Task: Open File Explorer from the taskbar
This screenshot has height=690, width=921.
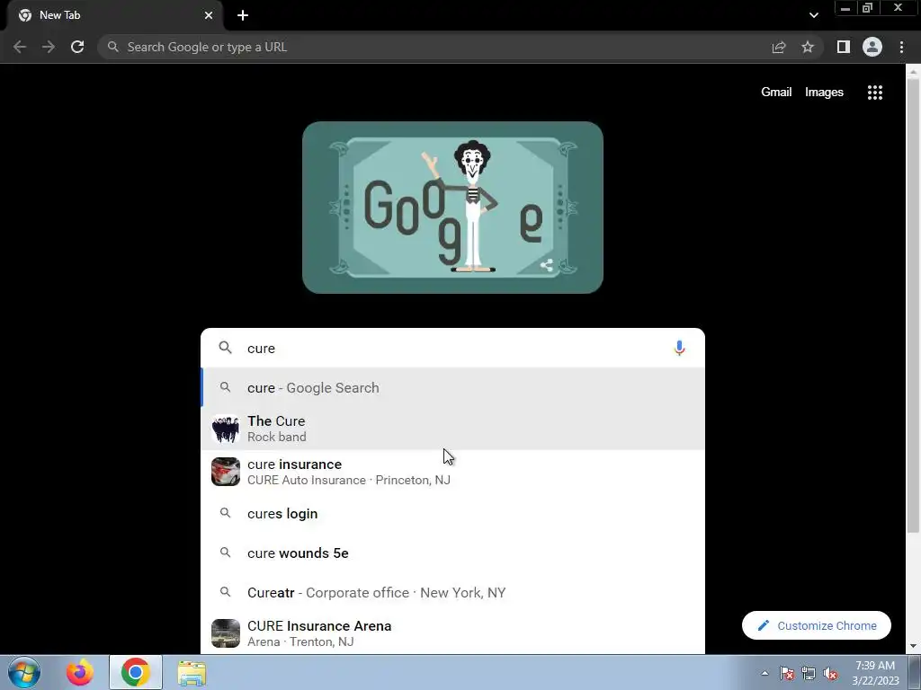Action: pyautogui.click(x=192, y=672)
